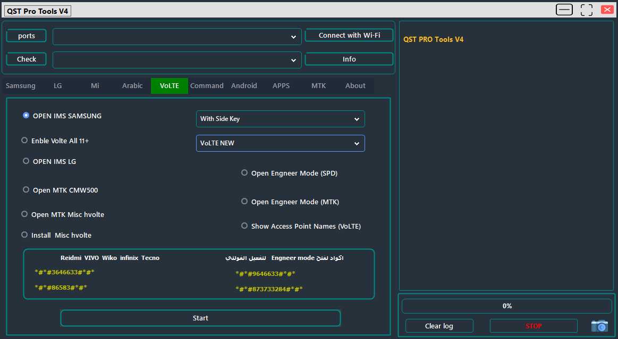618x339 pixels.
Task: Click the camera screenshot icon near STOP
Action: pos(599,326)
